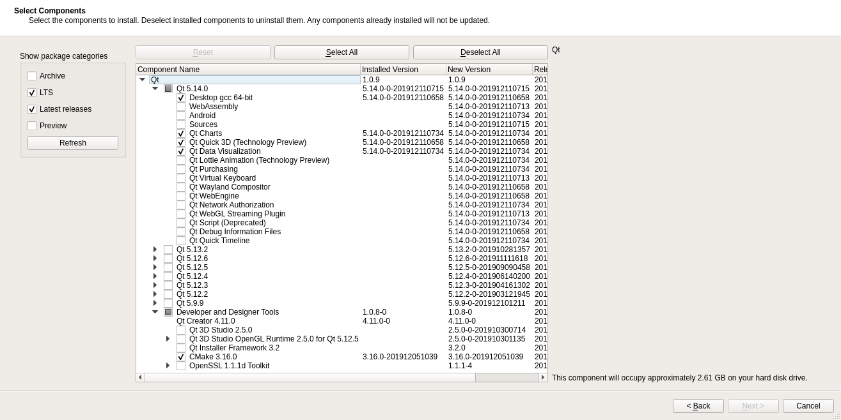Uncheck Desktop gcc 64-bit component
Image resolution: width=841 pixels, height=420 pixels.
click(181, 98)
